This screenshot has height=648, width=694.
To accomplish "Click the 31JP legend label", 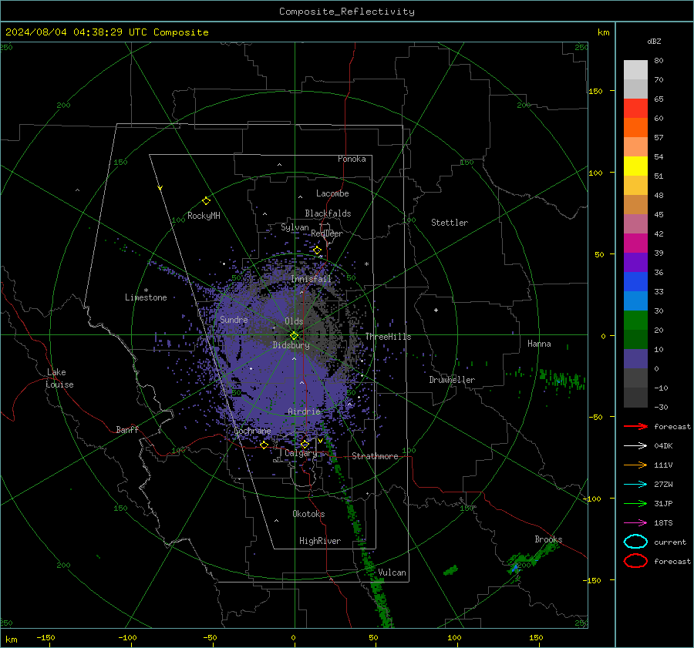I will pos(663,503).
